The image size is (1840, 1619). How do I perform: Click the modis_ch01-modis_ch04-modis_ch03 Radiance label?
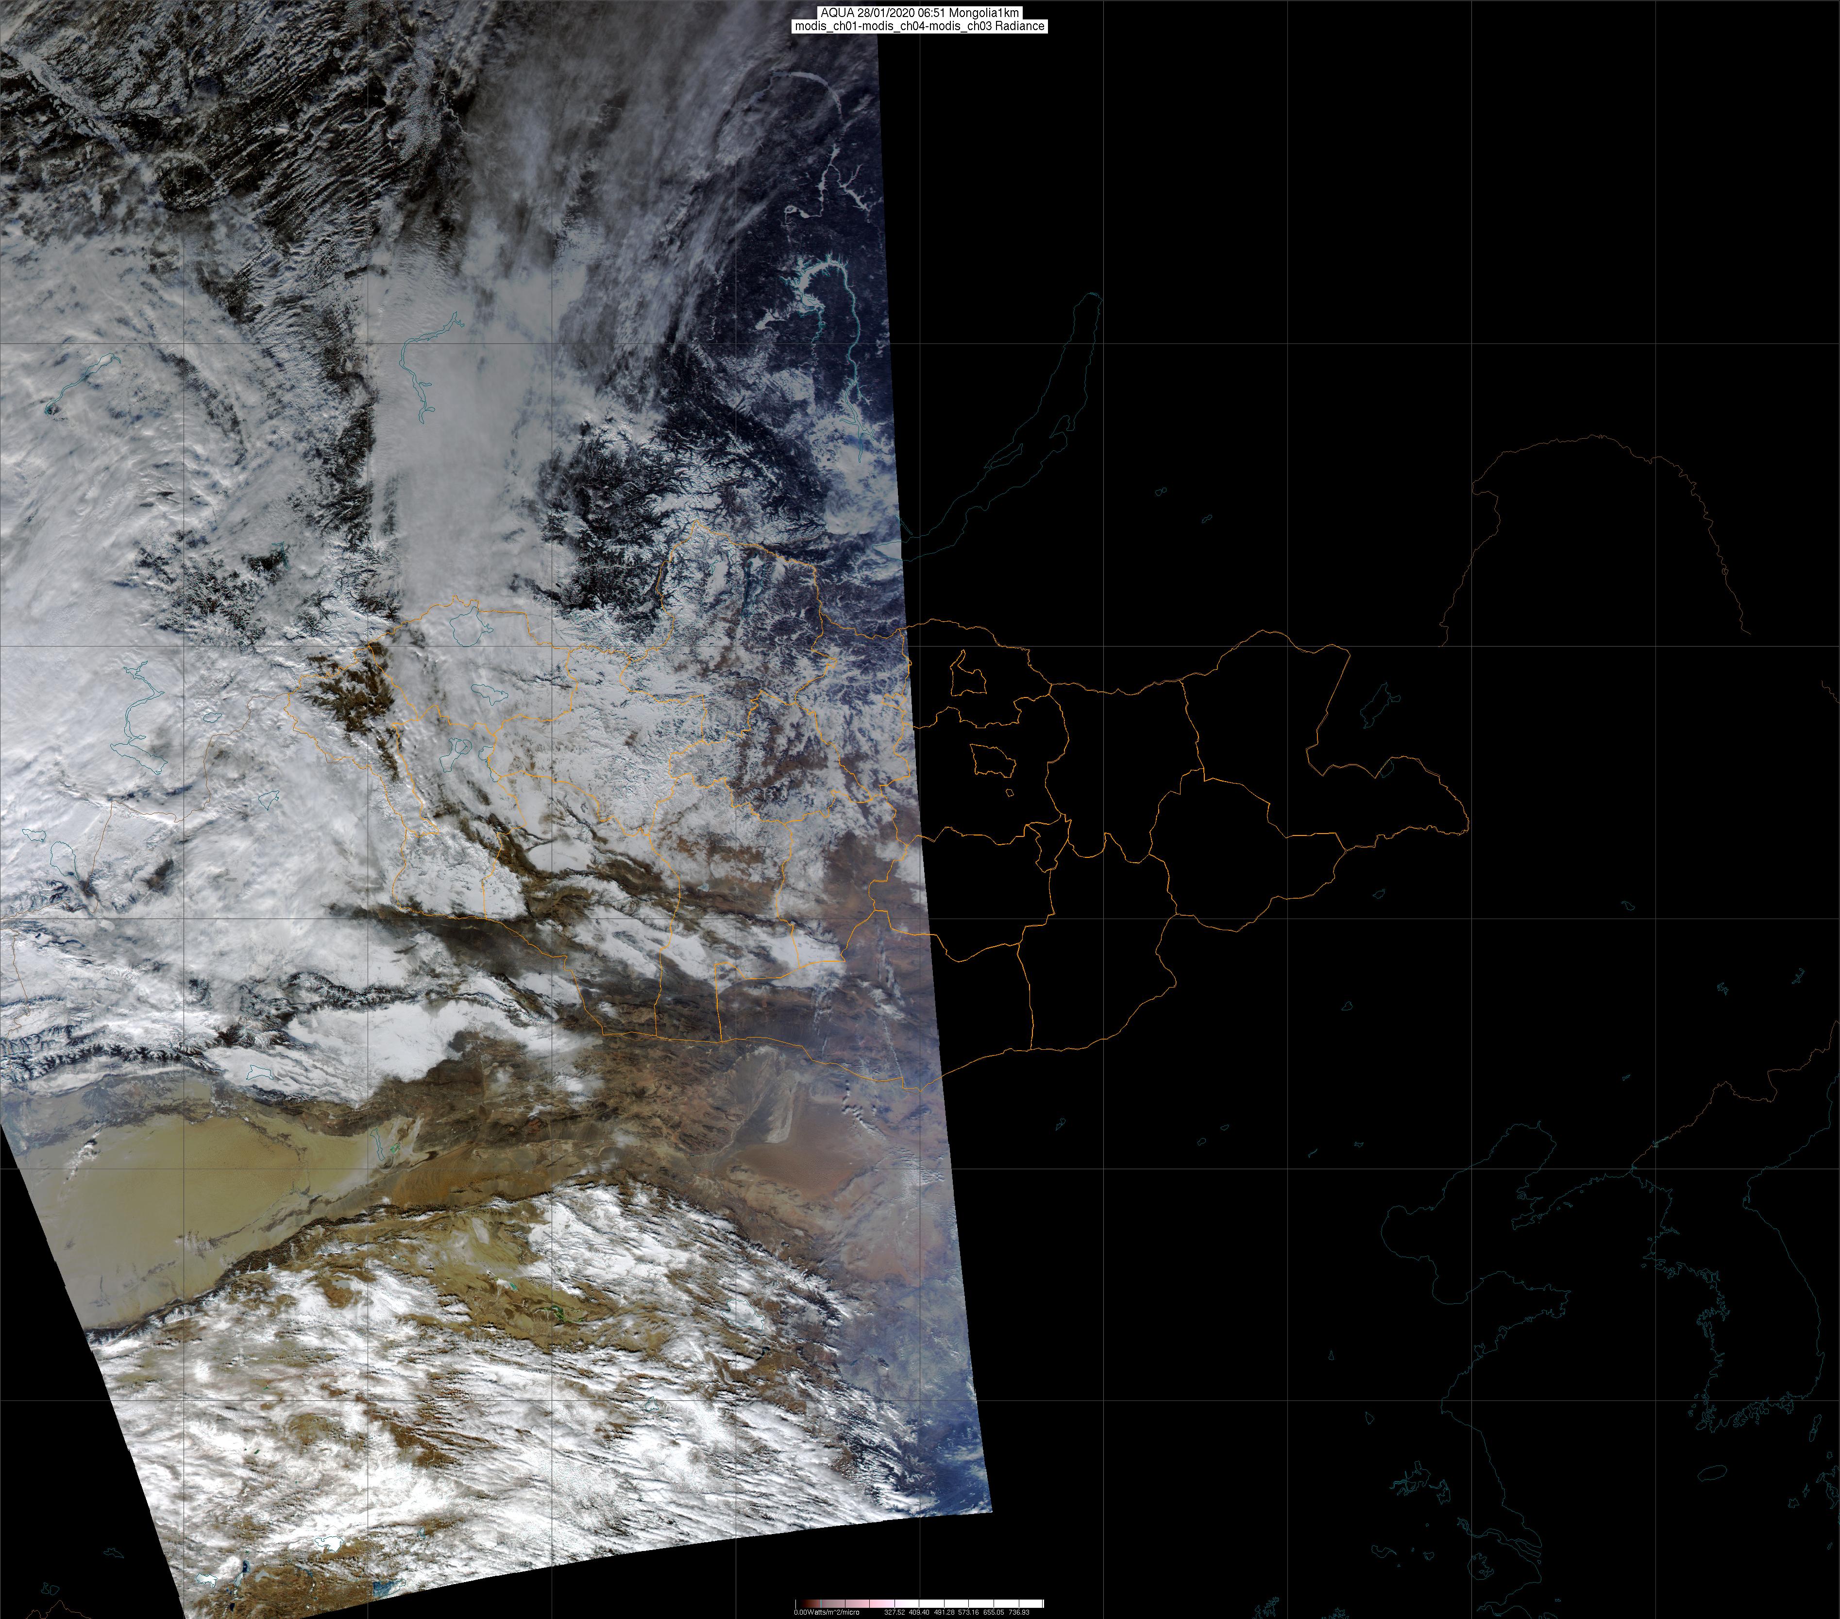[920, 26]
